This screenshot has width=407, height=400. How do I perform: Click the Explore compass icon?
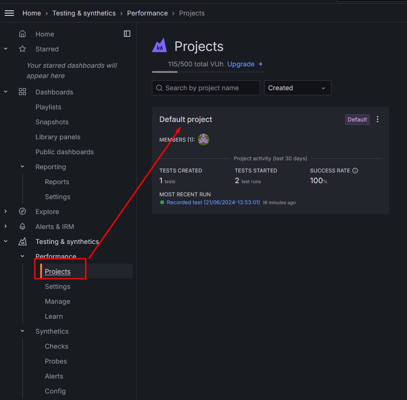22,212
